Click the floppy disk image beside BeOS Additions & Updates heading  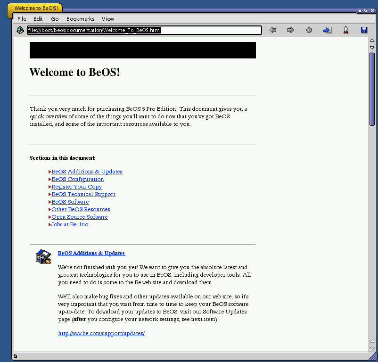tap(43, 257)
